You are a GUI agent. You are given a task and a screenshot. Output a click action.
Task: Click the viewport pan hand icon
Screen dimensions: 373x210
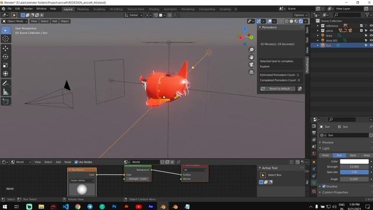coord(251,57)
